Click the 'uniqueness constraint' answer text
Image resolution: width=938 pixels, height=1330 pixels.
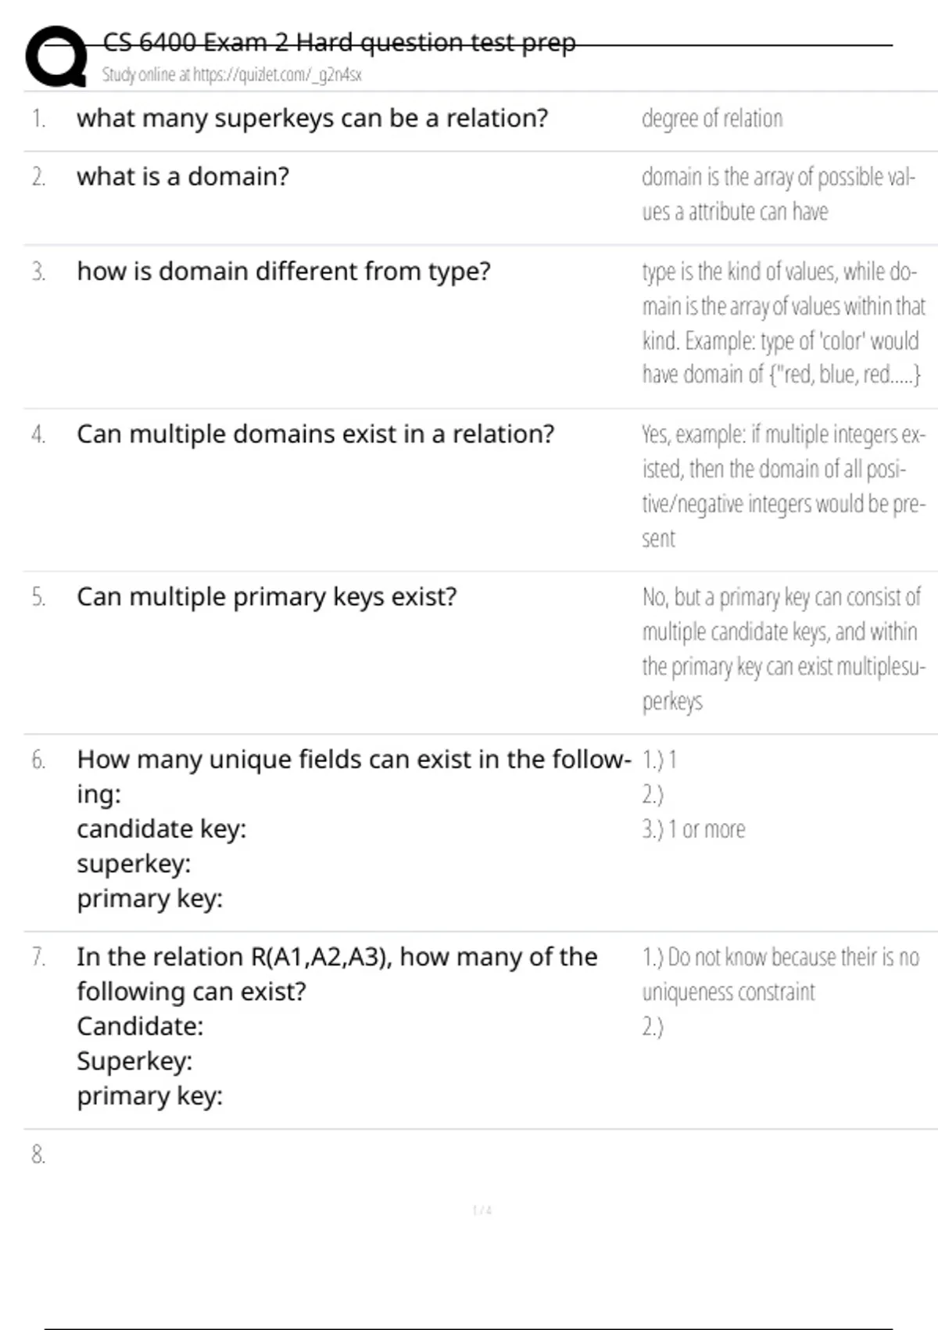(x=729, y=992)
